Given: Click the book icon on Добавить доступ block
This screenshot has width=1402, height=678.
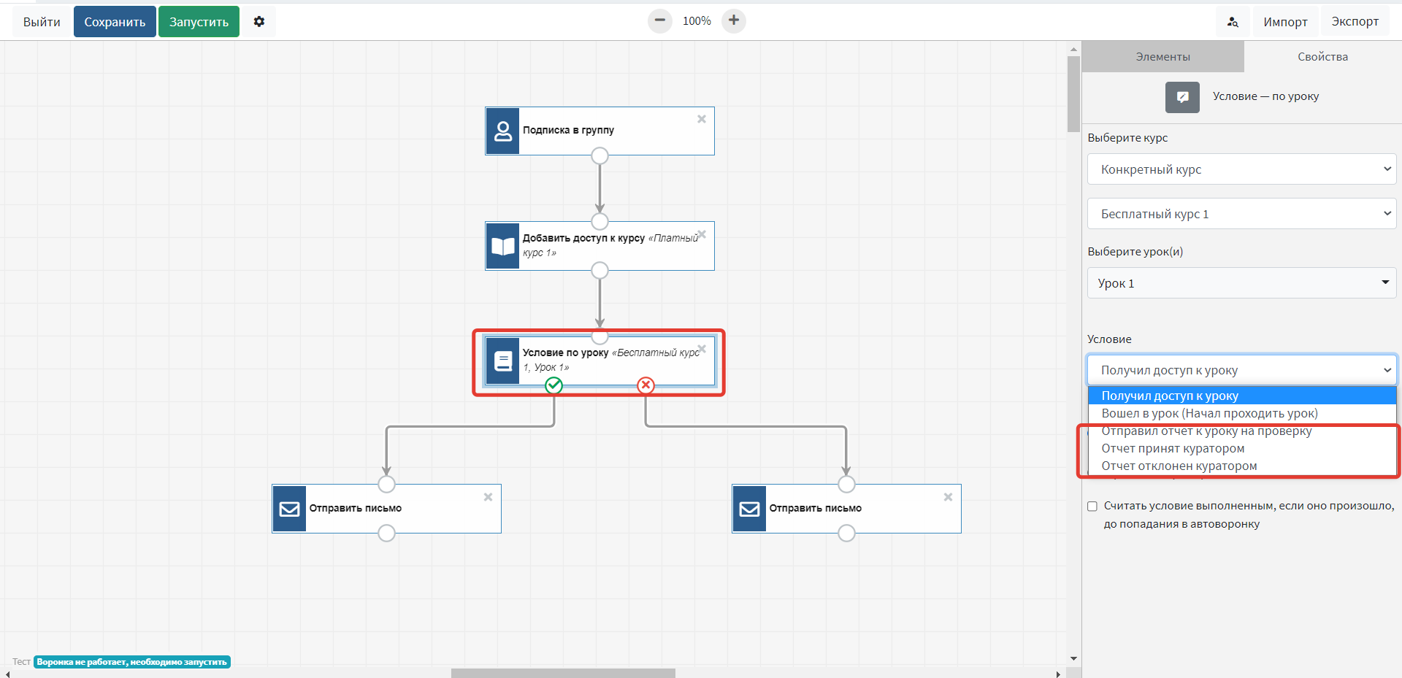Looking at the screenshot, I should pyautogui.click(x=503, y=246).
